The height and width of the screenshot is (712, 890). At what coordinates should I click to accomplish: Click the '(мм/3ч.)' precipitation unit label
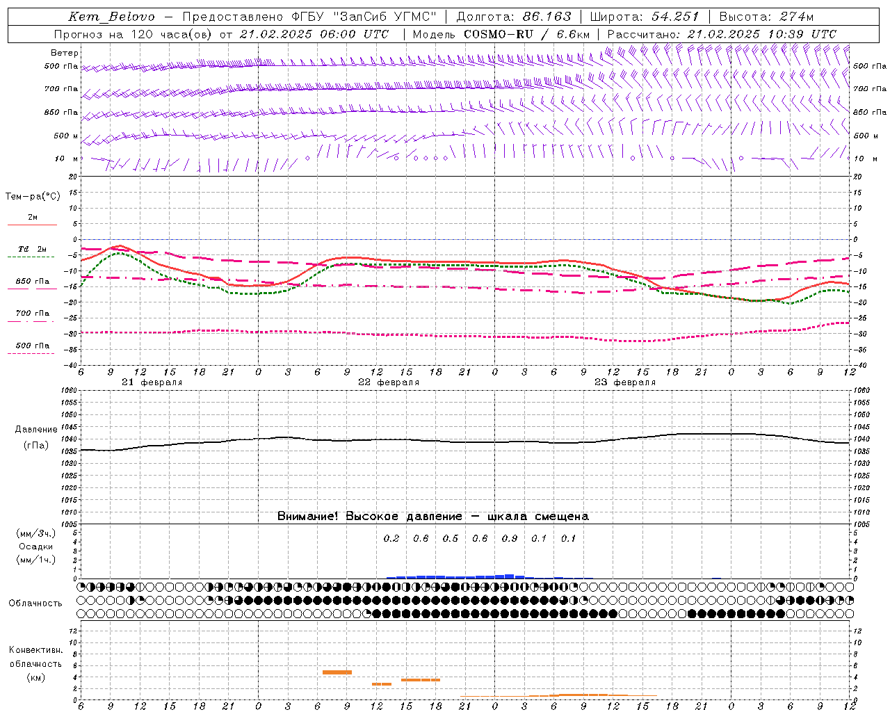tap(36, 534)
